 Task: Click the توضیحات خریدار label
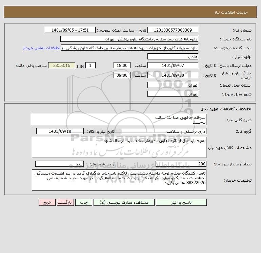point(238,180)
